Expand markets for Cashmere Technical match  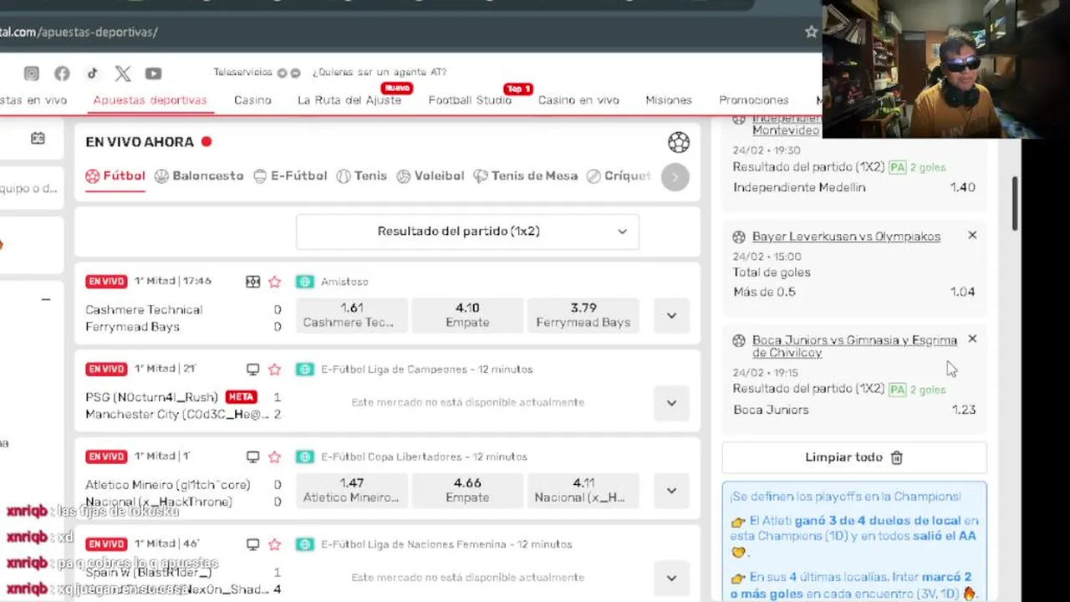pos(671,316)
